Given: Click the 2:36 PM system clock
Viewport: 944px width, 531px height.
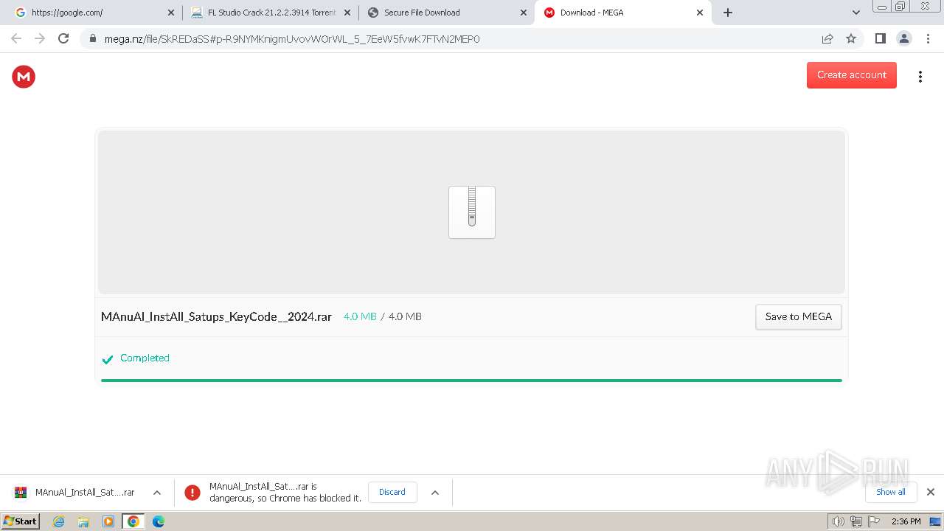Looking at the screenshot, I should (906, 521).
